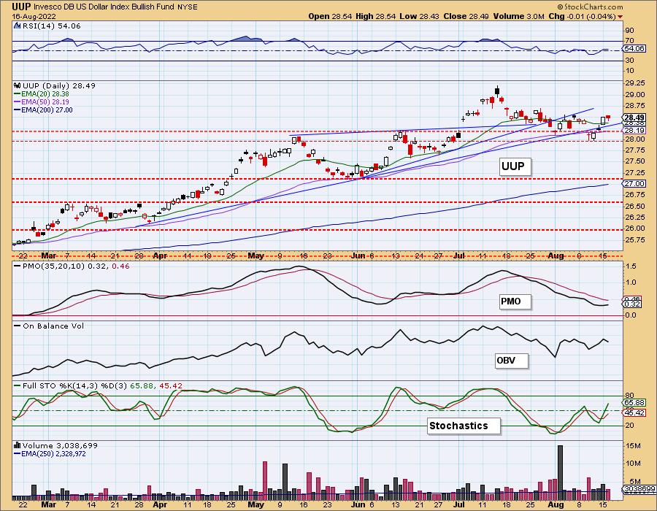
Task: Click the OBV annotation box
Action: point(511,360)
